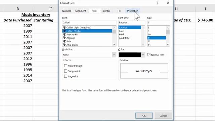Viewport: 215px width, 121px height.
Task: Select Italic font style
Action: pos(130,31)
